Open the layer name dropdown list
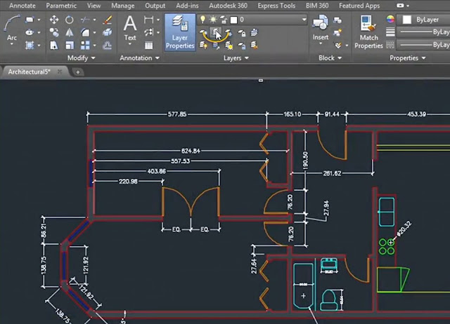 coord(304,20)
